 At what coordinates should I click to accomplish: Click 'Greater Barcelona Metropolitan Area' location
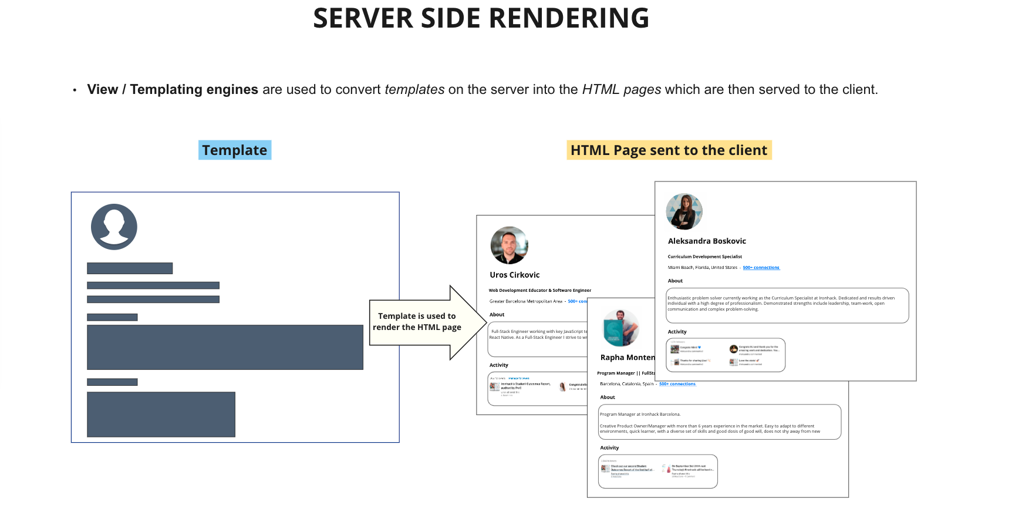(x=526, y=301)
